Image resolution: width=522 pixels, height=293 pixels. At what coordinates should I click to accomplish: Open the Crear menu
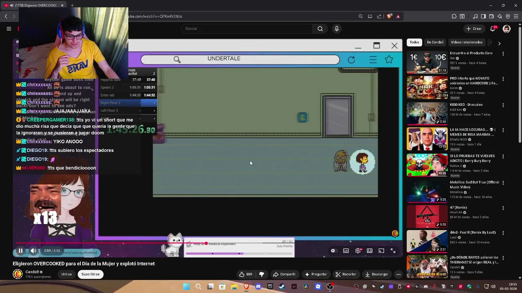474,28
